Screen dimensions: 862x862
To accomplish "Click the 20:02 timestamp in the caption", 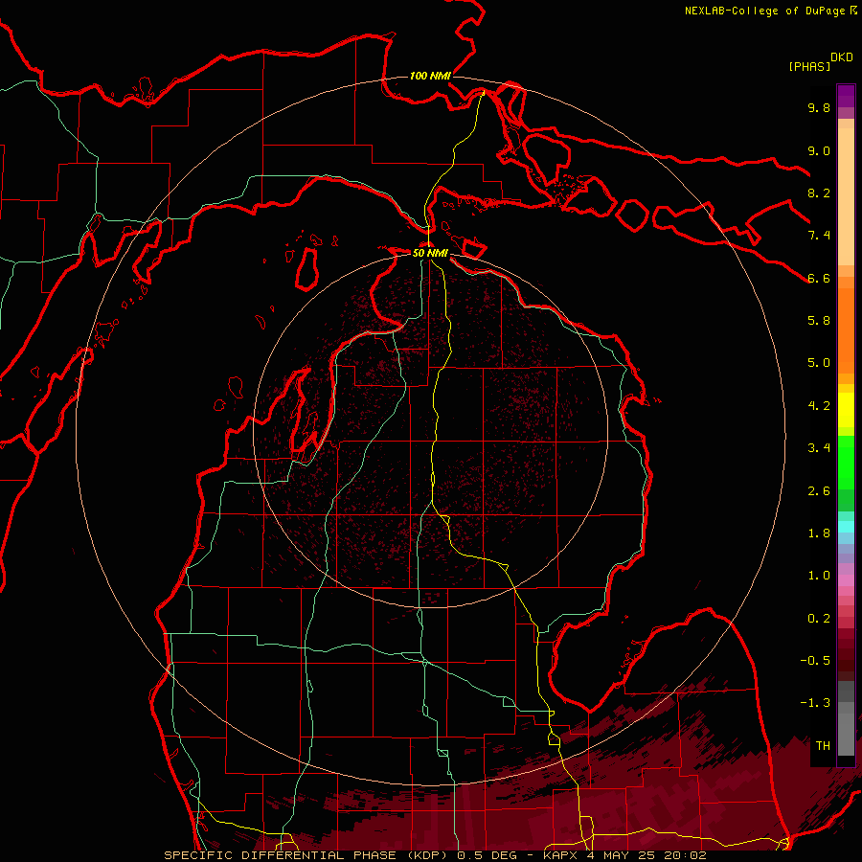I will pyautogui.click(x=685, y=855).
